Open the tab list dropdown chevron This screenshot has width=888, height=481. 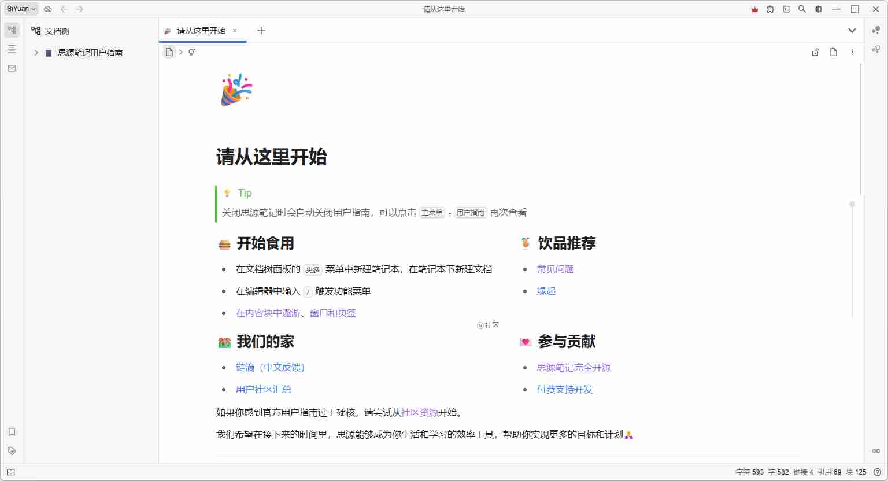(852, 31)
